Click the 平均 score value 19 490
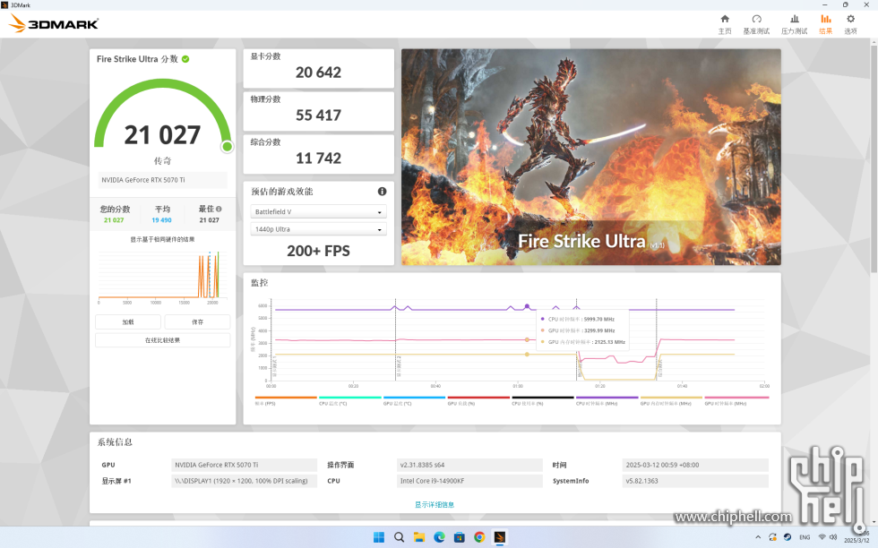Image resolution: width=878 pixels, height=548 pixels. pos(162,220)
